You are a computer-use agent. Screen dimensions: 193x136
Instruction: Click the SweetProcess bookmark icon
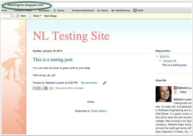(113, 11)
